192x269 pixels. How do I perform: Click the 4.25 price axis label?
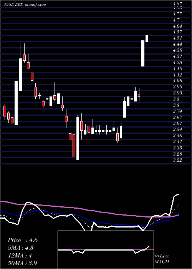click(178, 63)
